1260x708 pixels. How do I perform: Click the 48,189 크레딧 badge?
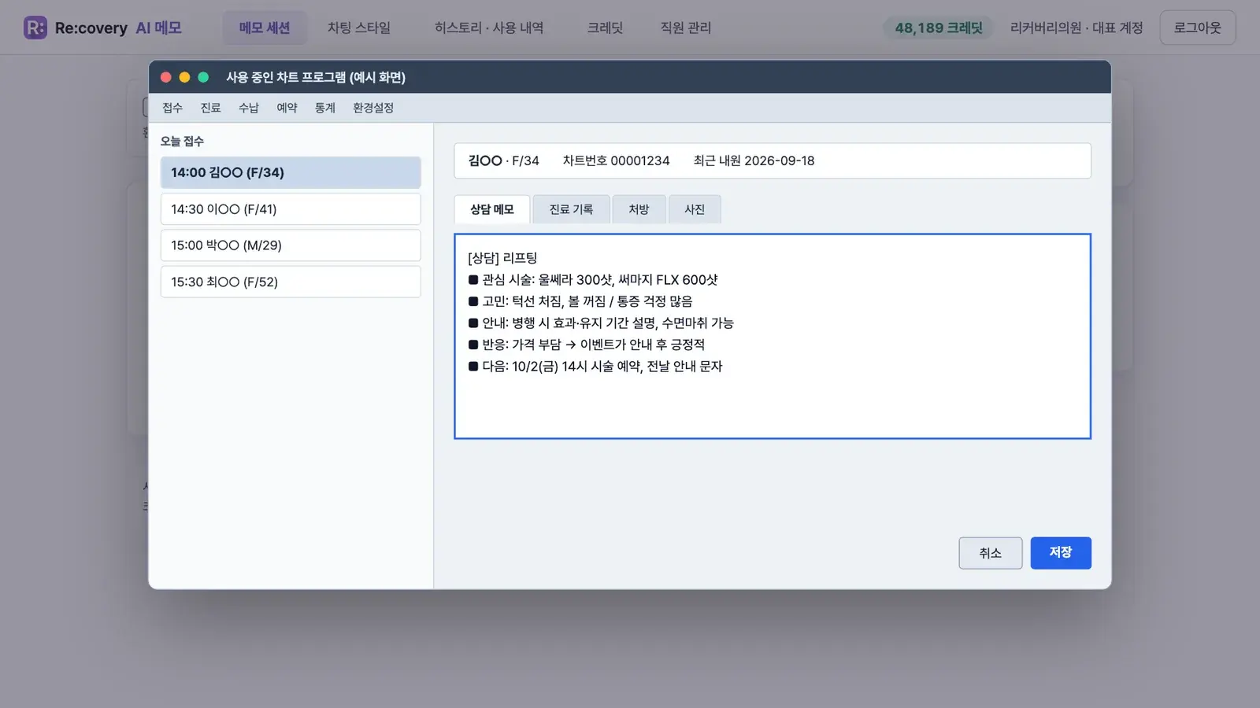click(x=939, y=28)
